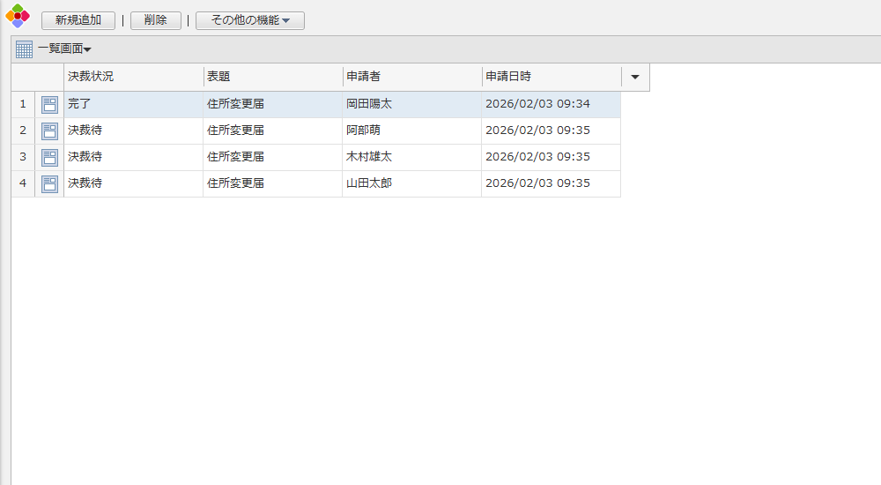
Task: Click the 表題 column header
Action: coord(271,78)
